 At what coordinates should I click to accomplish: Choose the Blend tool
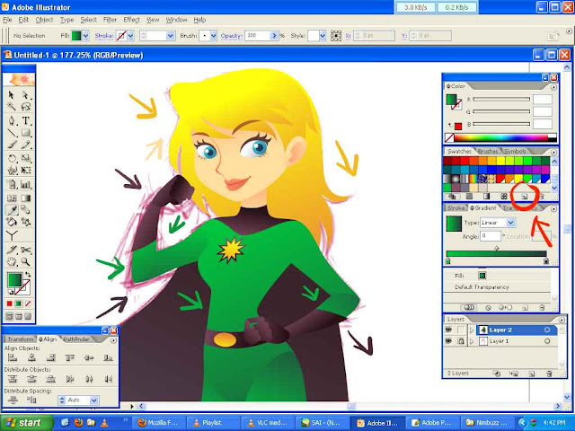tap(25, 210)
